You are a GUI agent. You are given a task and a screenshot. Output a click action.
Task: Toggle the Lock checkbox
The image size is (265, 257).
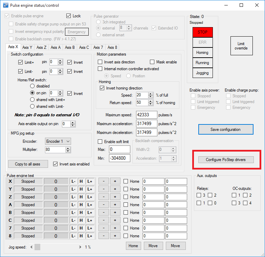68,16
